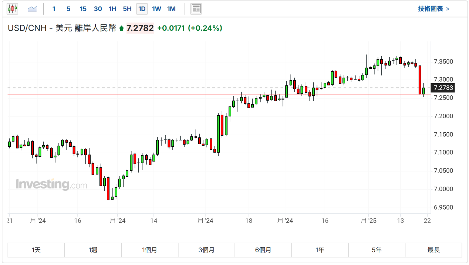Set interval to 1H
This screenshot has width=469, height=265.
click(x=112, y=9)
